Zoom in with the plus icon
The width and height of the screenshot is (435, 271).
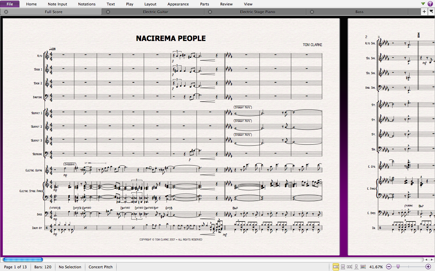[428, 267]
